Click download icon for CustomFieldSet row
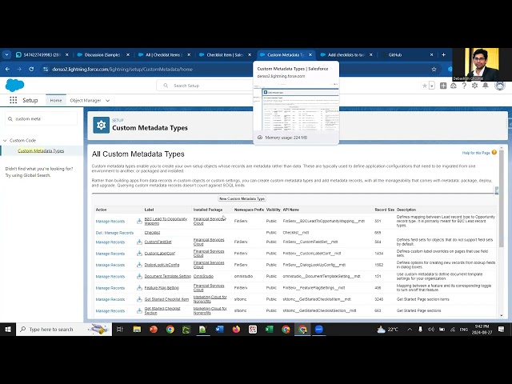Screen dimensions: 512x384 point(139,242)
